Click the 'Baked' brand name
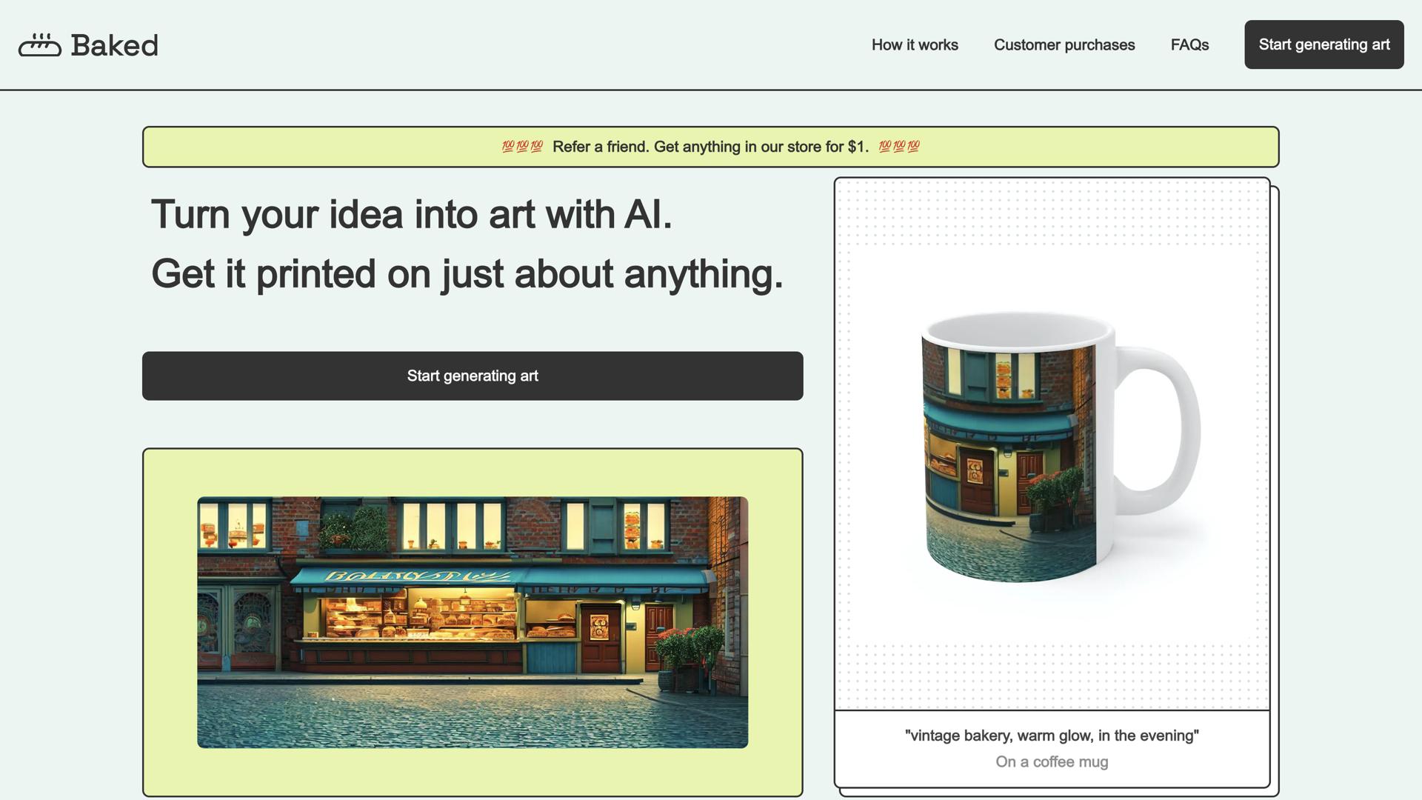This screenshot has height=800, width=1422. pos(114,44)
